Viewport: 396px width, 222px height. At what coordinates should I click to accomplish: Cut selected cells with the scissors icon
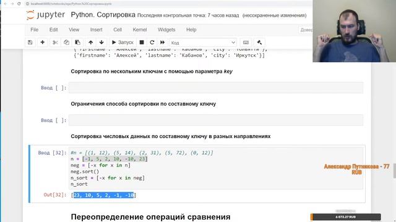pyautogui.click(x=55, y=43)
